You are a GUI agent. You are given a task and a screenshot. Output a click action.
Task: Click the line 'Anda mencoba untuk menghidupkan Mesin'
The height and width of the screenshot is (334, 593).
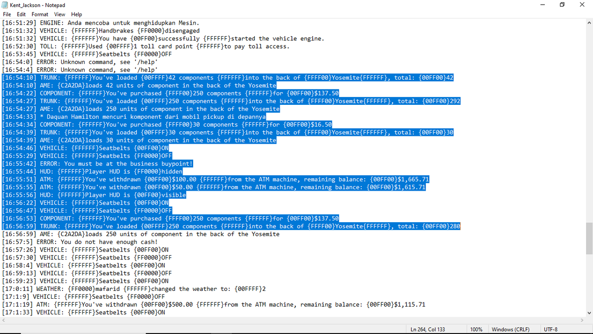click(x=101, y=23)
